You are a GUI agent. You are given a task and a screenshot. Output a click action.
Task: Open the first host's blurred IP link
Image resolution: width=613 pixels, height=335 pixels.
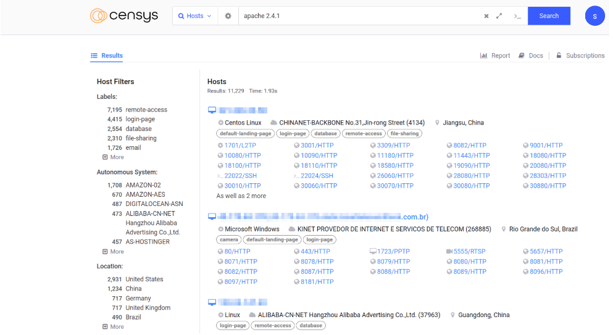[243, 110]
